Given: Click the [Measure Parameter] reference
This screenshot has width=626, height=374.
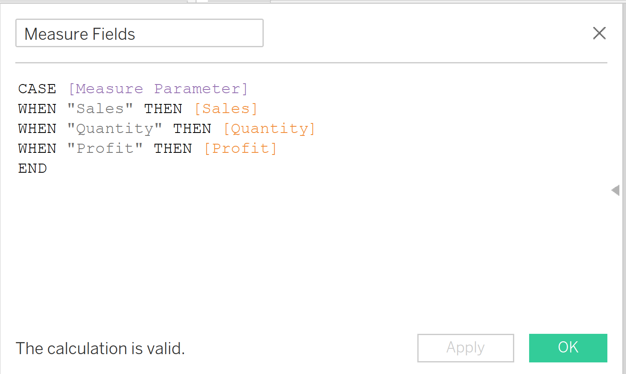Looking at the screenshot, I should point(158,89).
